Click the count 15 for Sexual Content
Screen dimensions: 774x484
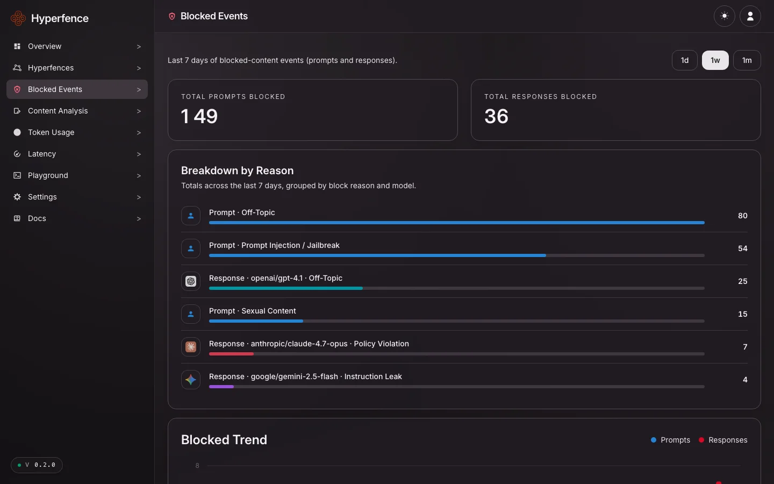click(743, 314)
